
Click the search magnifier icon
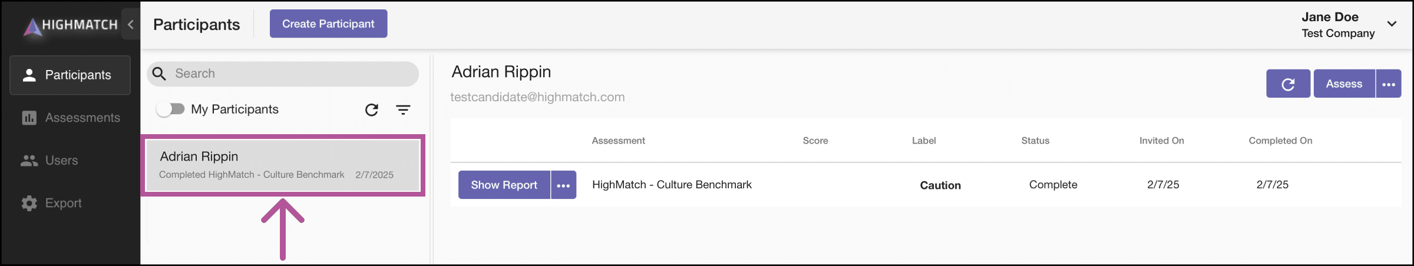(159, 74)
